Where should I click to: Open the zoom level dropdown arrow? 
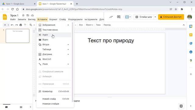click(x=34, y=25)
